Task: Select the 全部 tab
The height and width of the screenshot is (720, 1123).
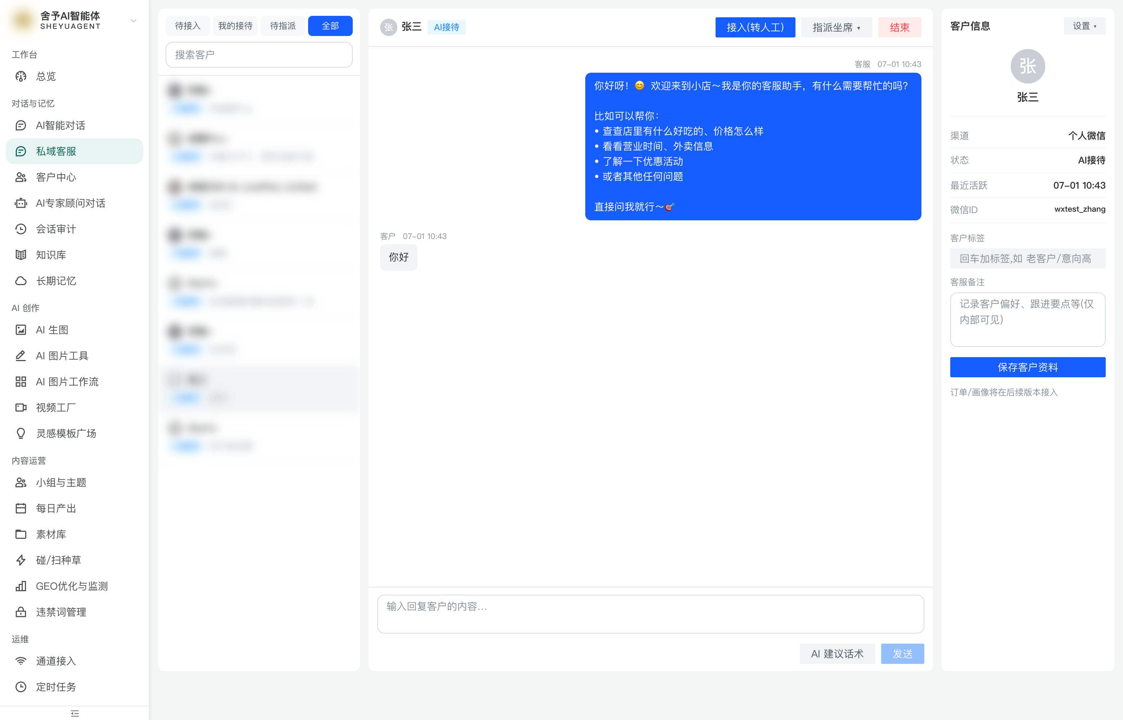Action: tap(330, 26)
